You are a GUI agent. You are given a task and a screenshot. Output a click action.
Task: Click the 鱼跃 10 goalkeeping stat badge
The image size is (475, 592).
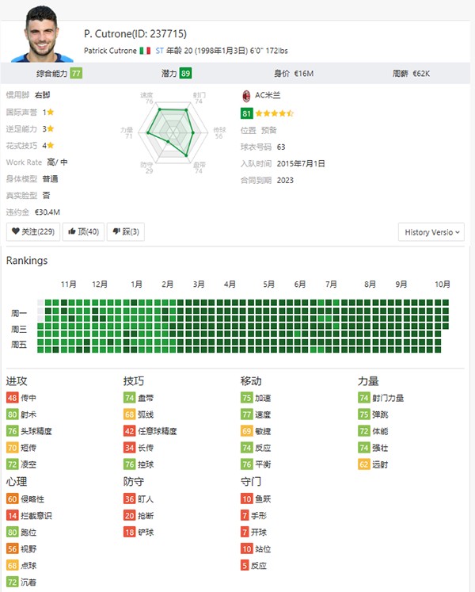click(x=246, y=498)
